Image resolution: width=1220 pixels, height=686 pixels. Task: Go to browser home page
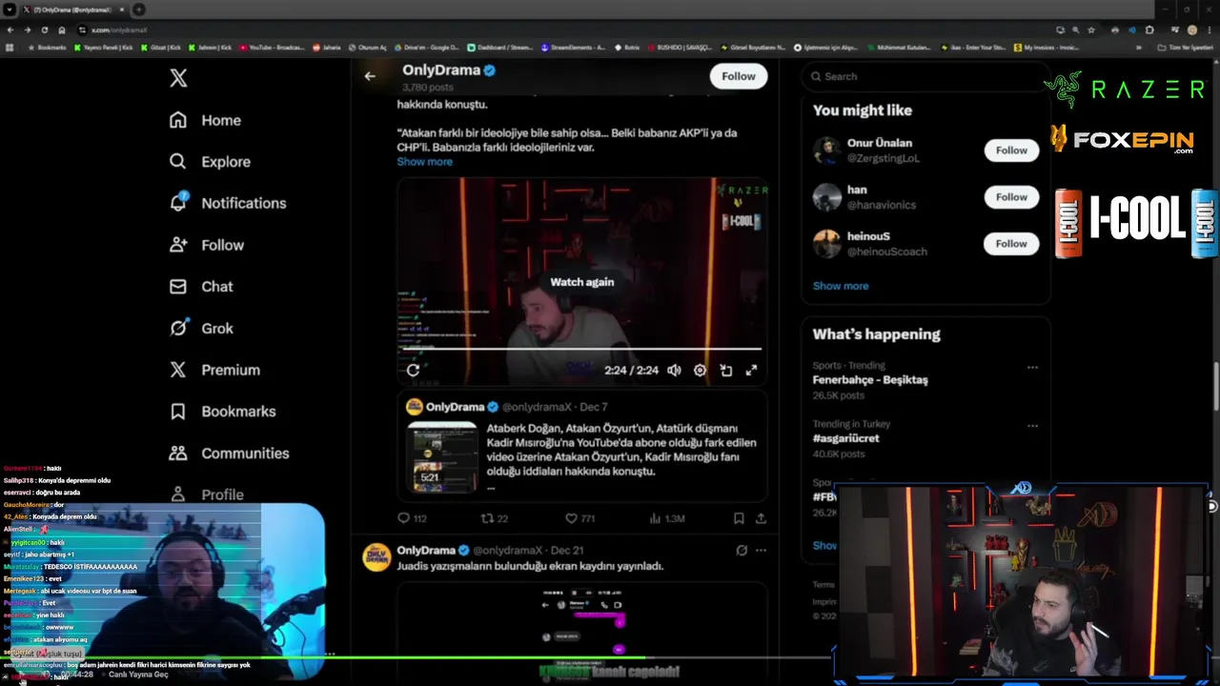point(62,30)
